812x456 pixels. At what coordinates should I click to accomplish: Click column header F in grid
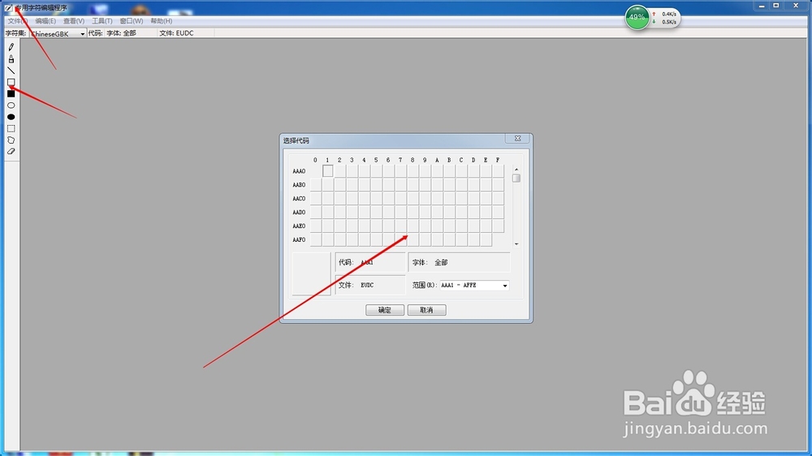(498, 160)
